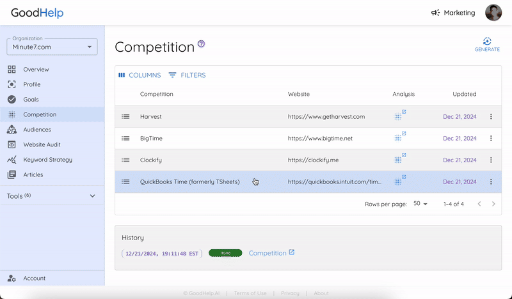Click the GoodHelp logo
Screen dimensions: 512x299
coord(37,13)
